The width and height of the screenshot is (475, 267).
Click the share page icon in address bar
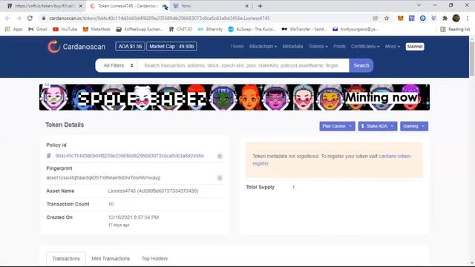pyautogui.click(x=376, y=18)
